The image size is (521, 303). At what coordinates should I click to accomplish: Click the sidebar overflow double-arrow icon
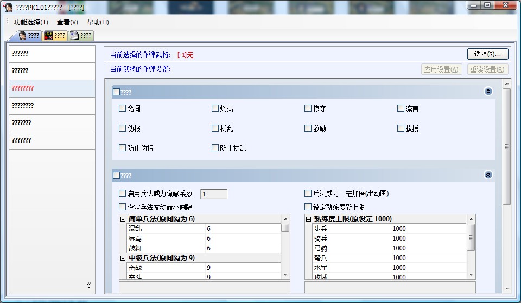click(x=89, y=285)
